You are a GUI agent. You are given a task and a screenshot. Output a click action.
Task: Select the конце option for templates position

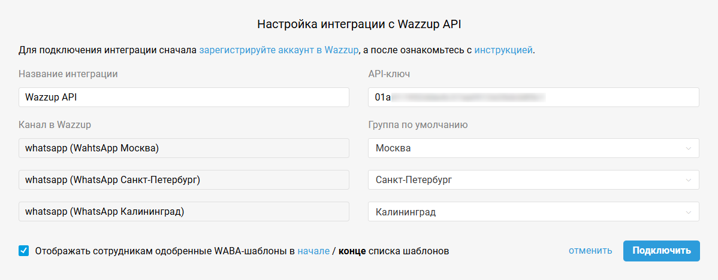click(x=352, y=251)
